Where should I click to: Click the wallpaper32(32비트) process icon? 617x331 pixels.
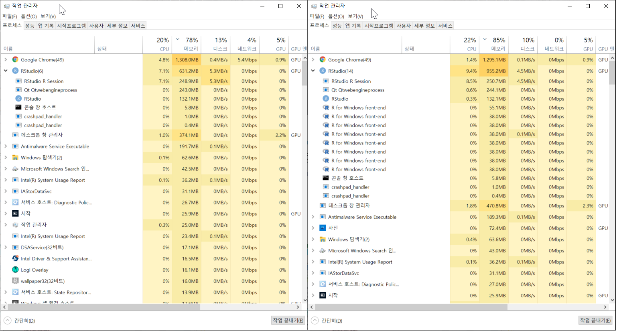pos(15,281)
